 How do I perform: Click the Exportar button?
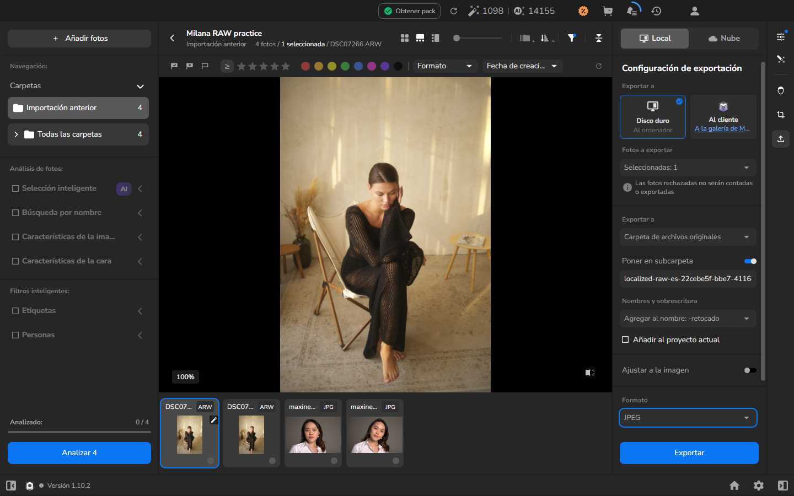tap(689, 453)
